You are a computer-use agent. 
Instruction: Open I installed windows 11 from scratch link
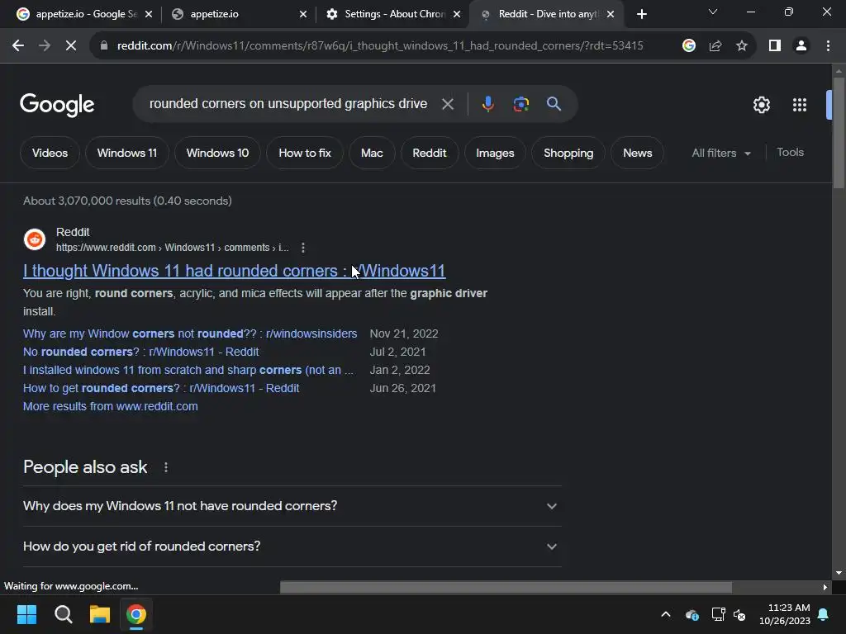click(188, 371)
